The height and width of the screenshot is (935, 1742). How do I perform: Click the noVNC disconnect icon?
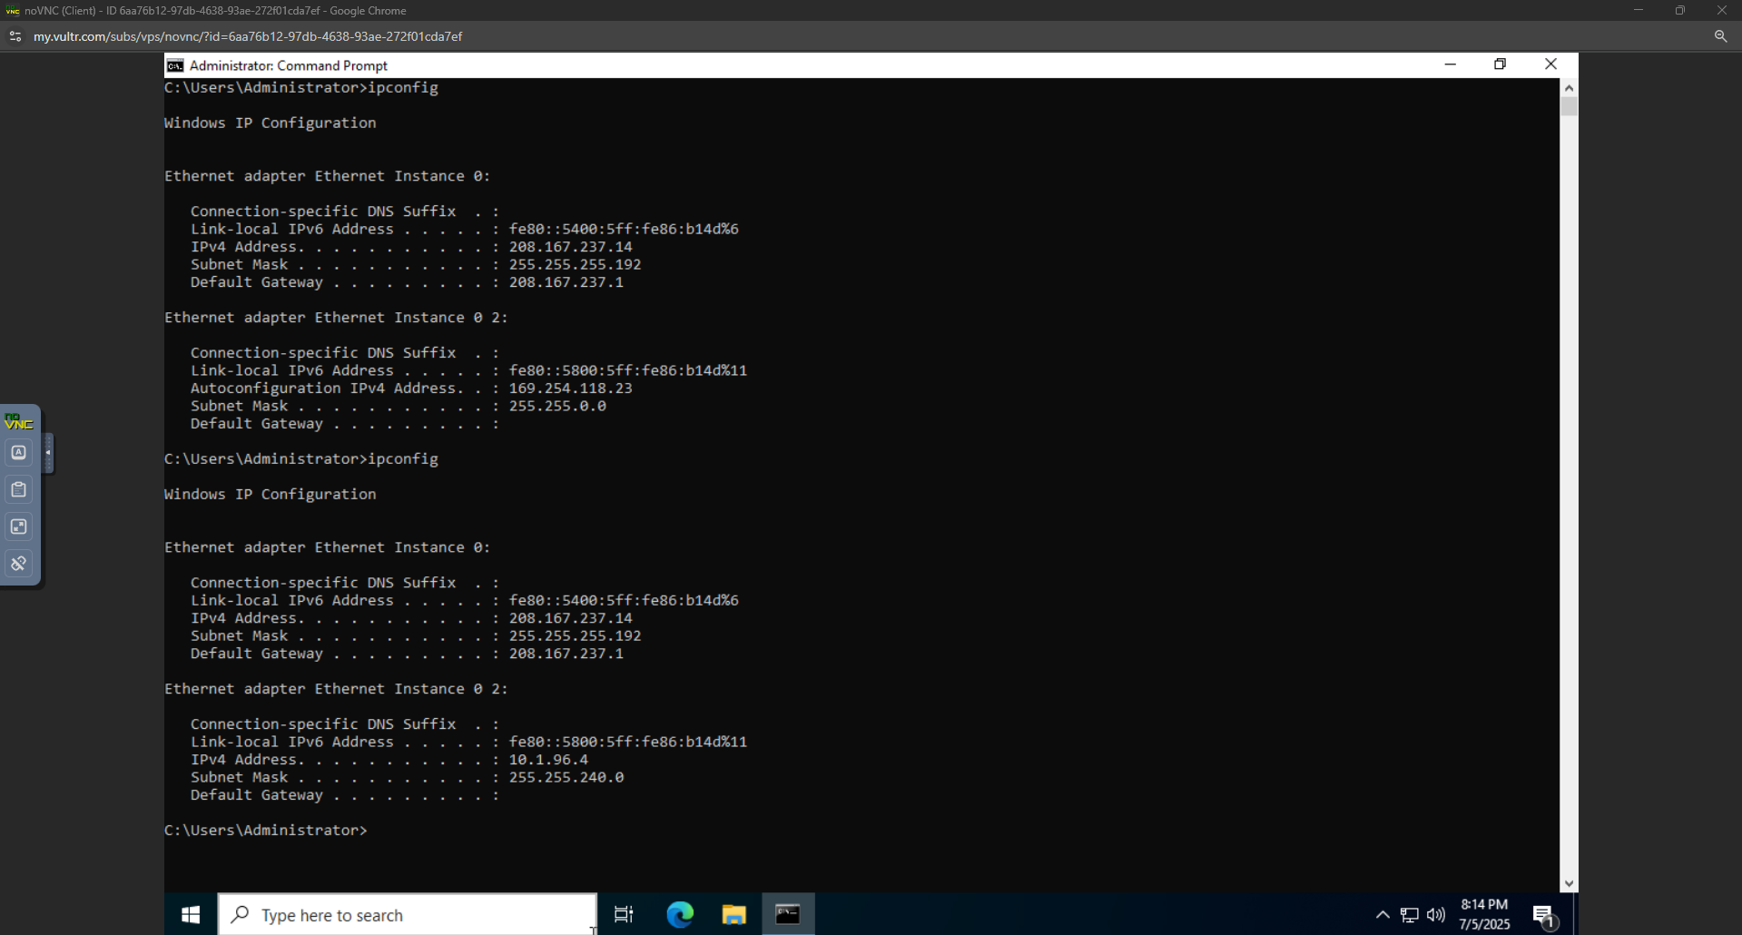pos(18,564)
